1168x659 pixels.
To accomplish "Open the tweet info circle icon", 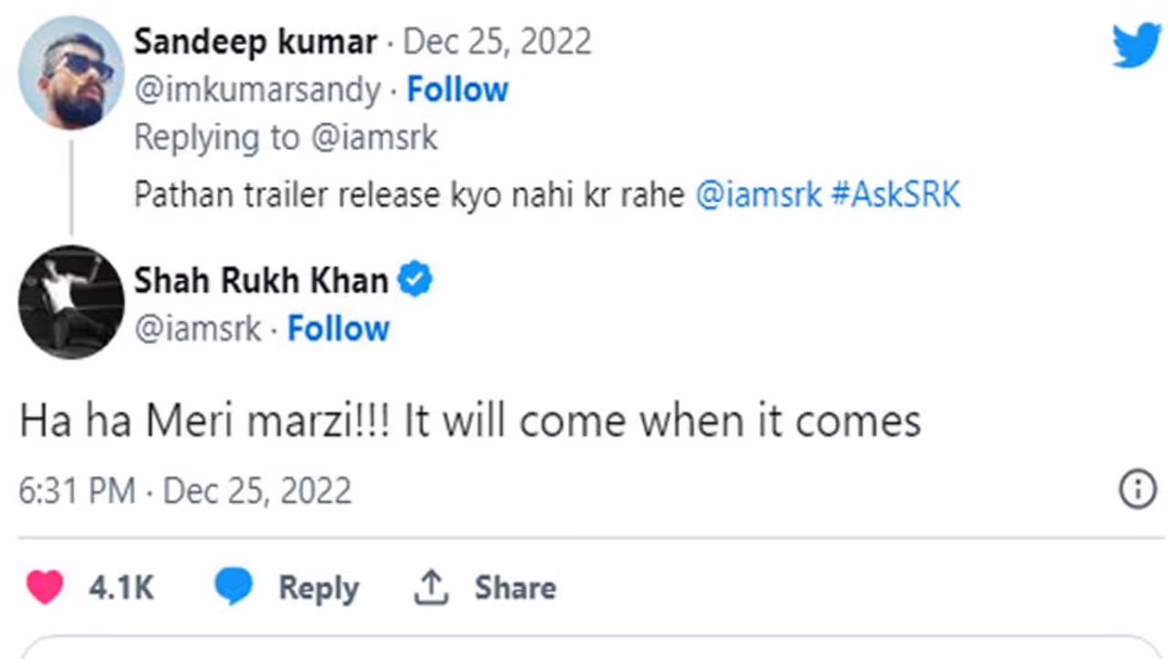I will [x=1137, y=491].
